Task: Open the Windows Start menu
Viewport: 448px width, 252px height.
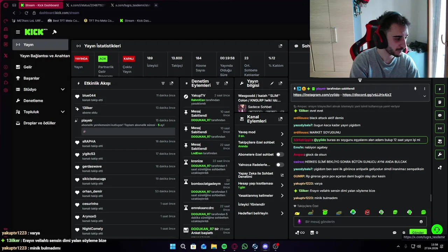Action: click(x=173, y=246)
